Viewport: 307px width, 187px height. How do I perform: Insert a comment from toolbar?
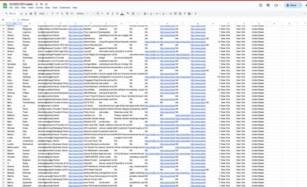click(x=176, y=14)
